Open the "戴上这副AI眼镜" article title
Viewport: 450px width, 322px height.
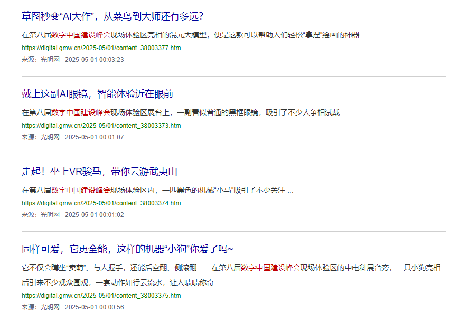(x=97, y=94)
